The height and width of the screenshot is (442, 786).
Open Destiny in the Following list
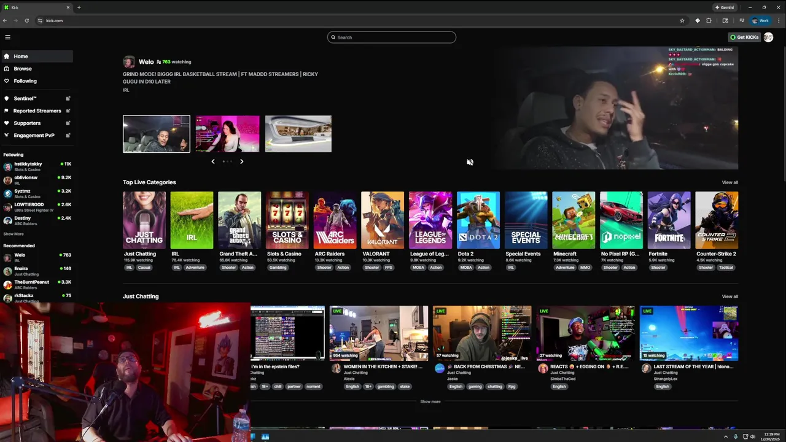pyautogui.click(x=37, y=220)
